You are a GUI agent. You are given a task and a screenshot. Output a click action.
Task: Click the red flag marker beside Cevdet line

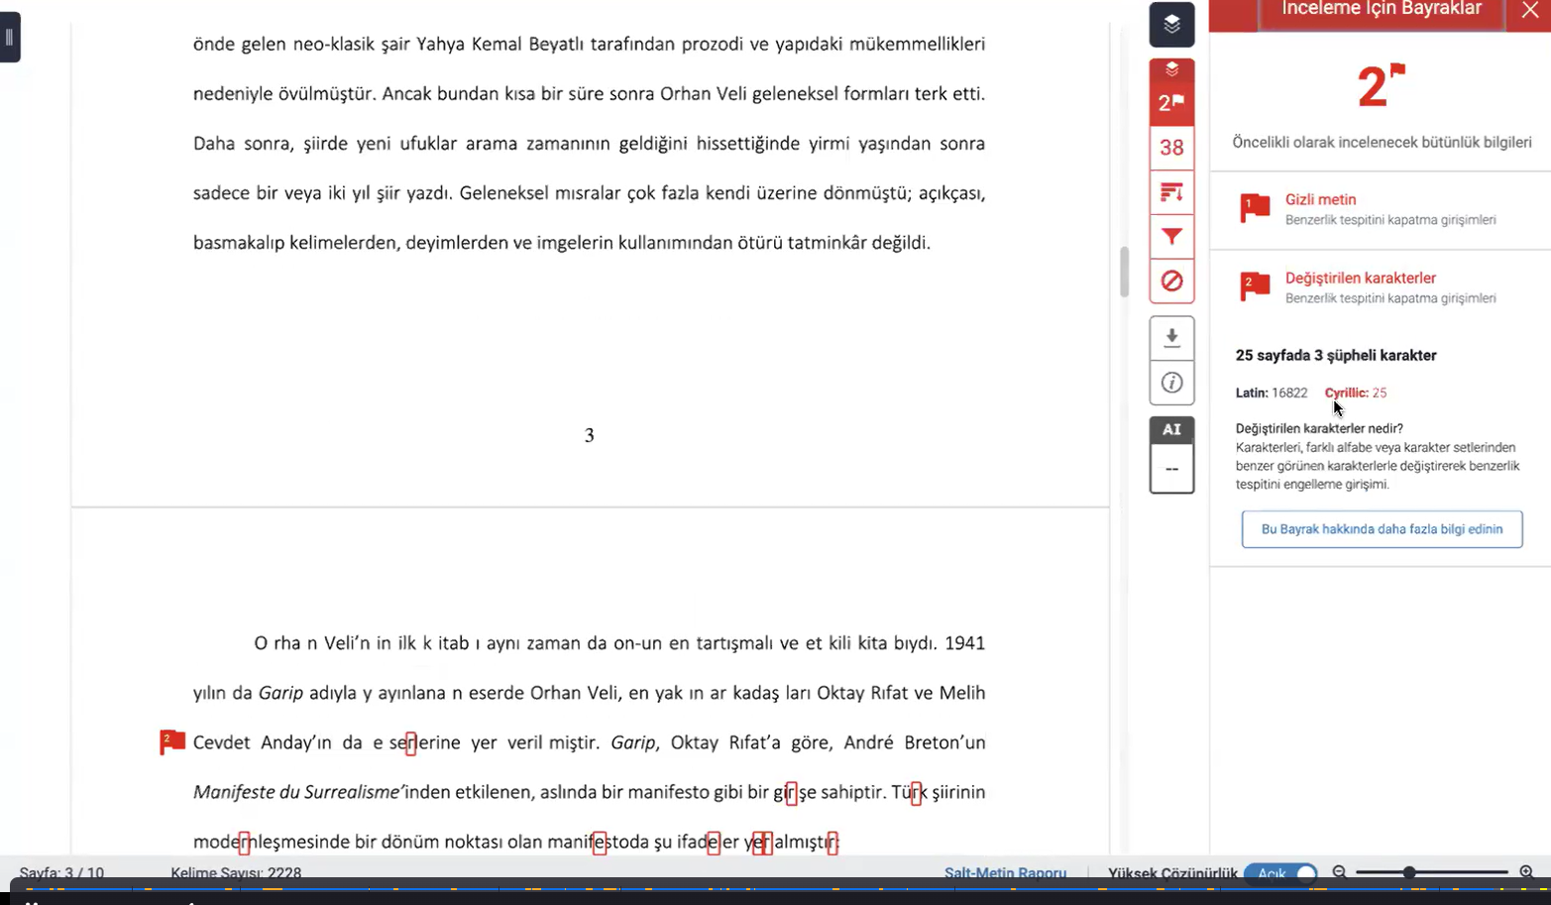point(172,742)
